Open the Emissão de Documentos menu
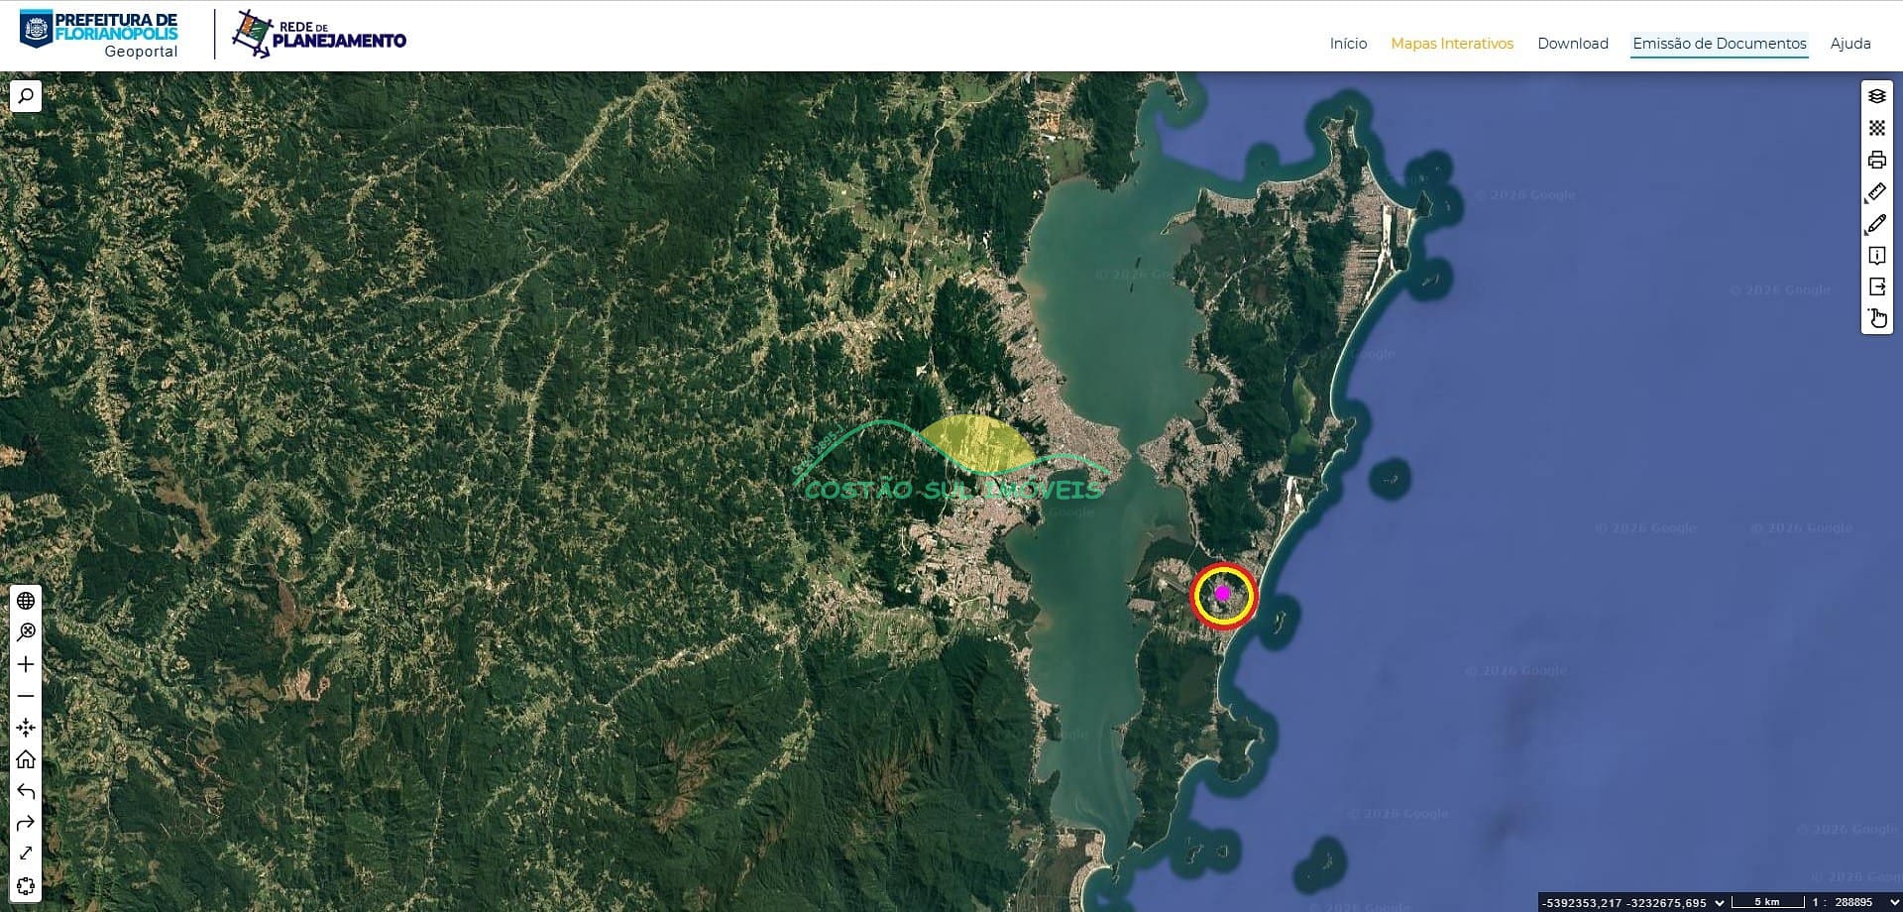 coord(1719,44)
